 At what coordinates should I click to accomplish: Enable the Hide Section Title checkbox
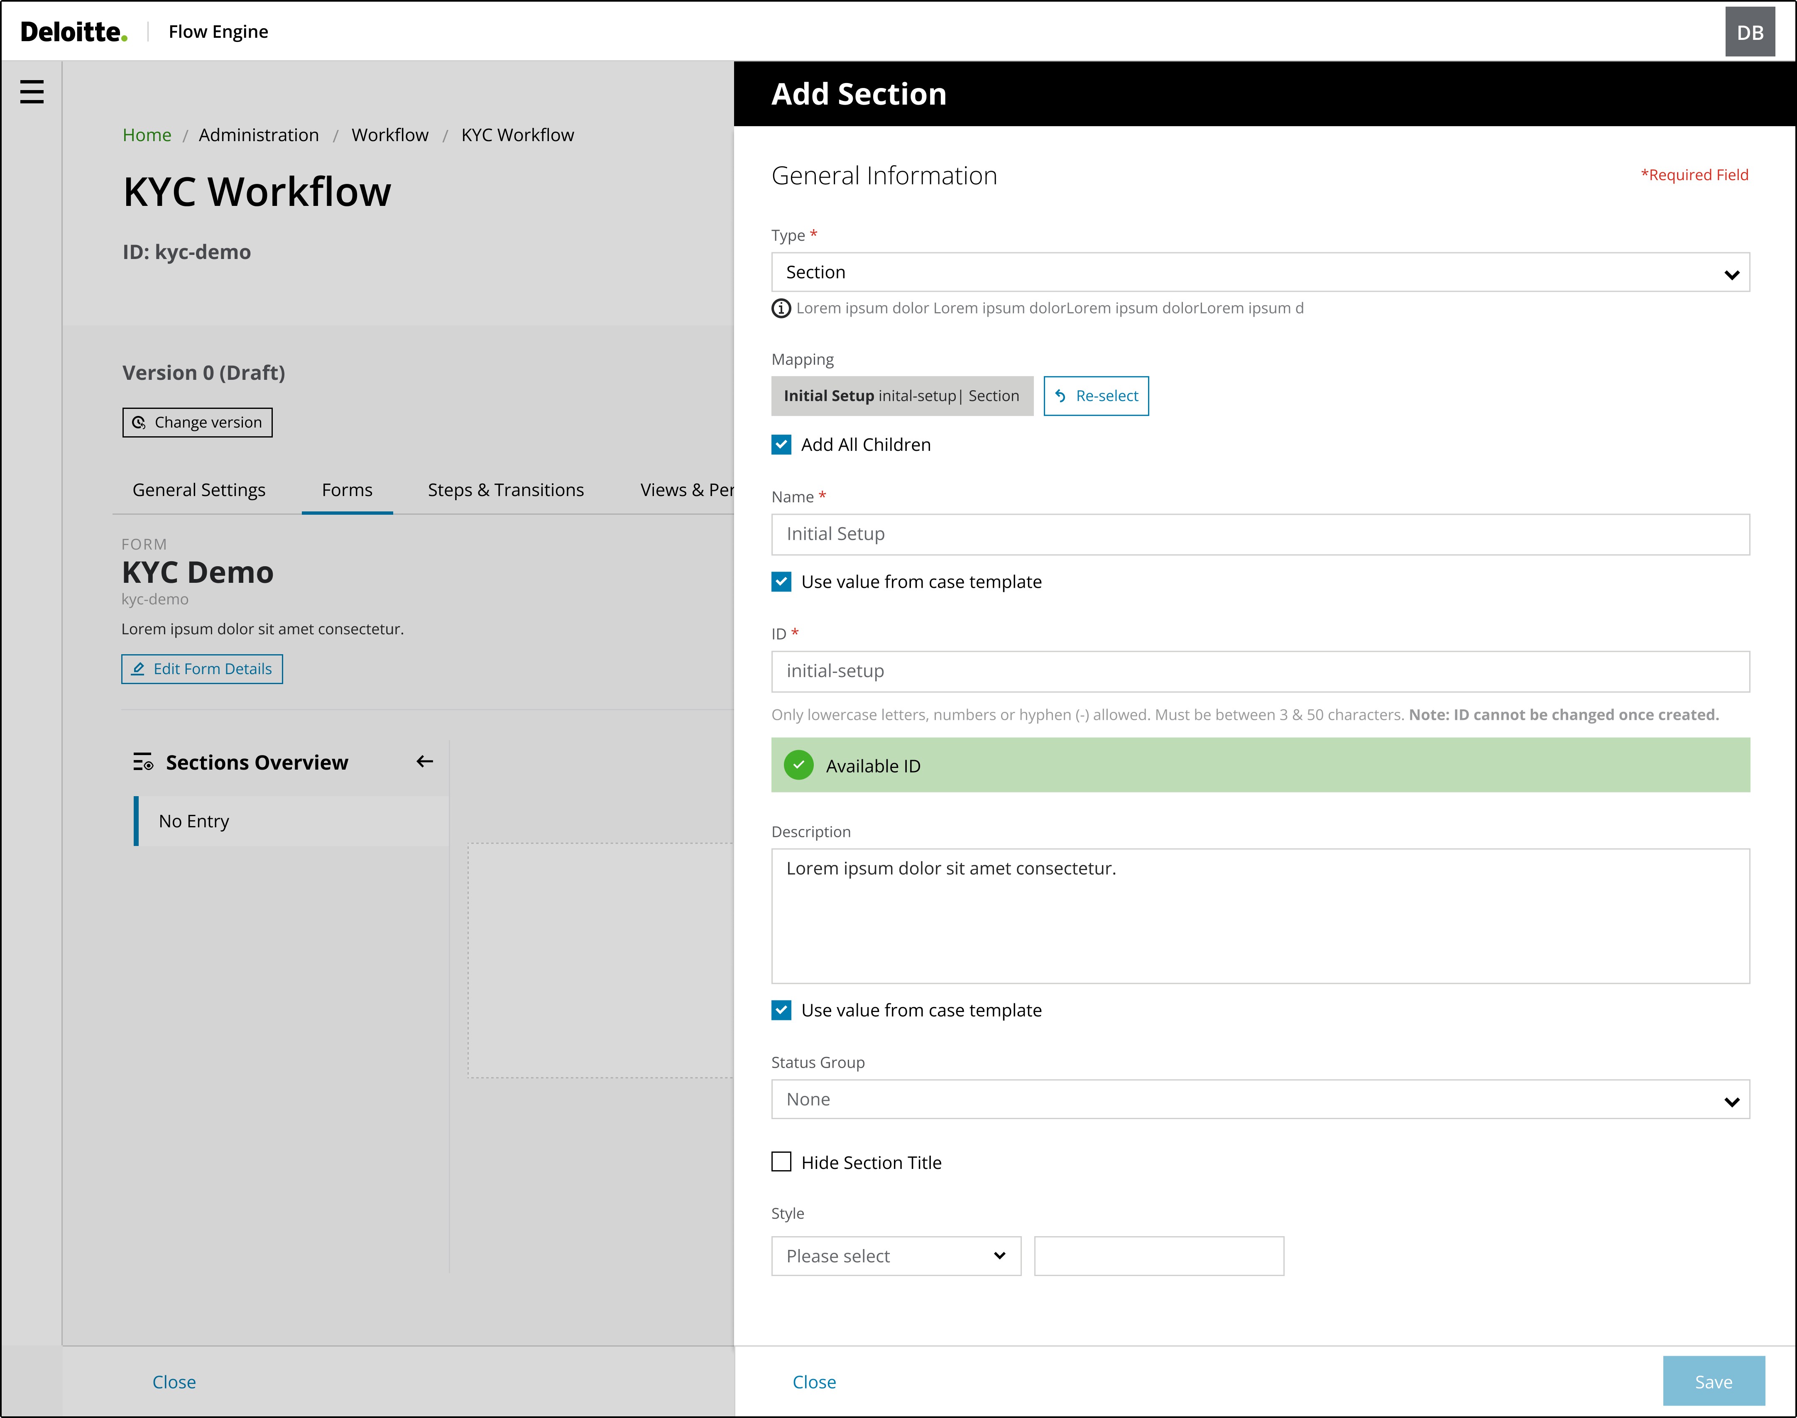pyautogui.click(x=781, y=1162)
